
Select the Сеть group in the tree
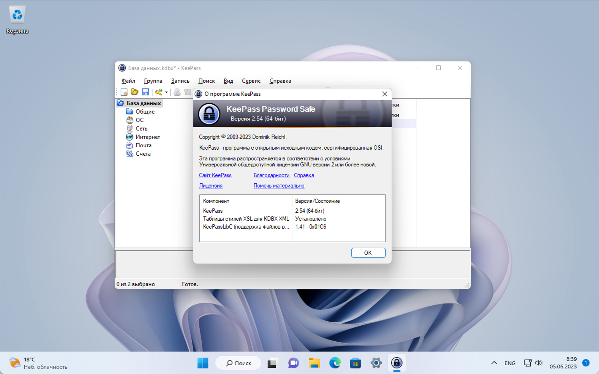[141, 129]
